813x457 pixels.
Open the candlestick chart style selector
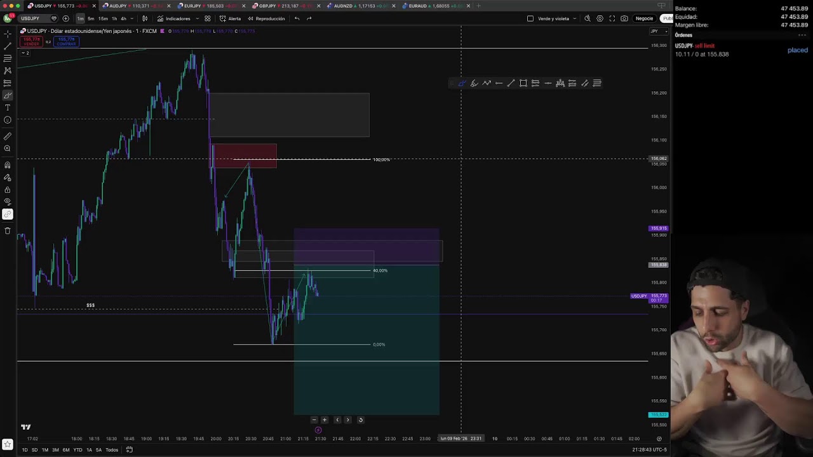click(145, 18)
